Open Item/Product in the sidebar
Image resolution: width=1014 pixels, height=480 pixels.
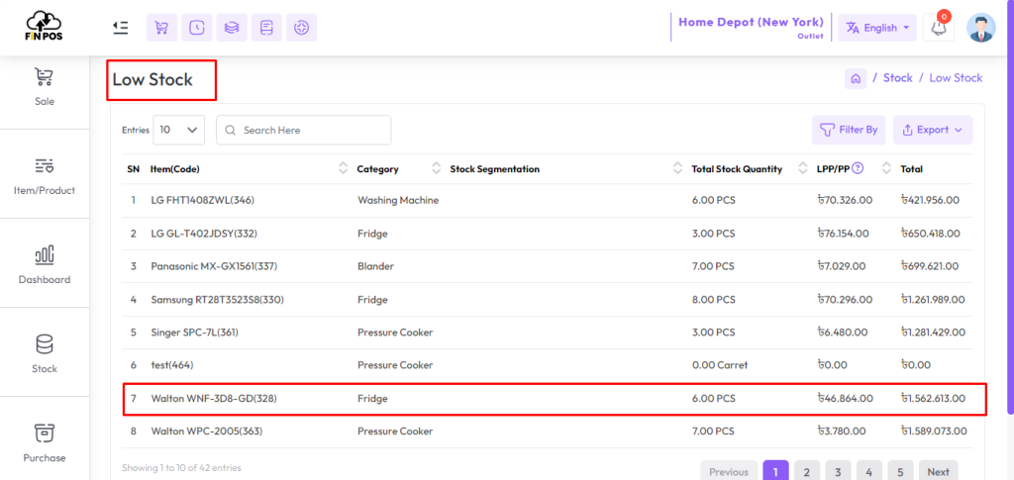[45, 176]
